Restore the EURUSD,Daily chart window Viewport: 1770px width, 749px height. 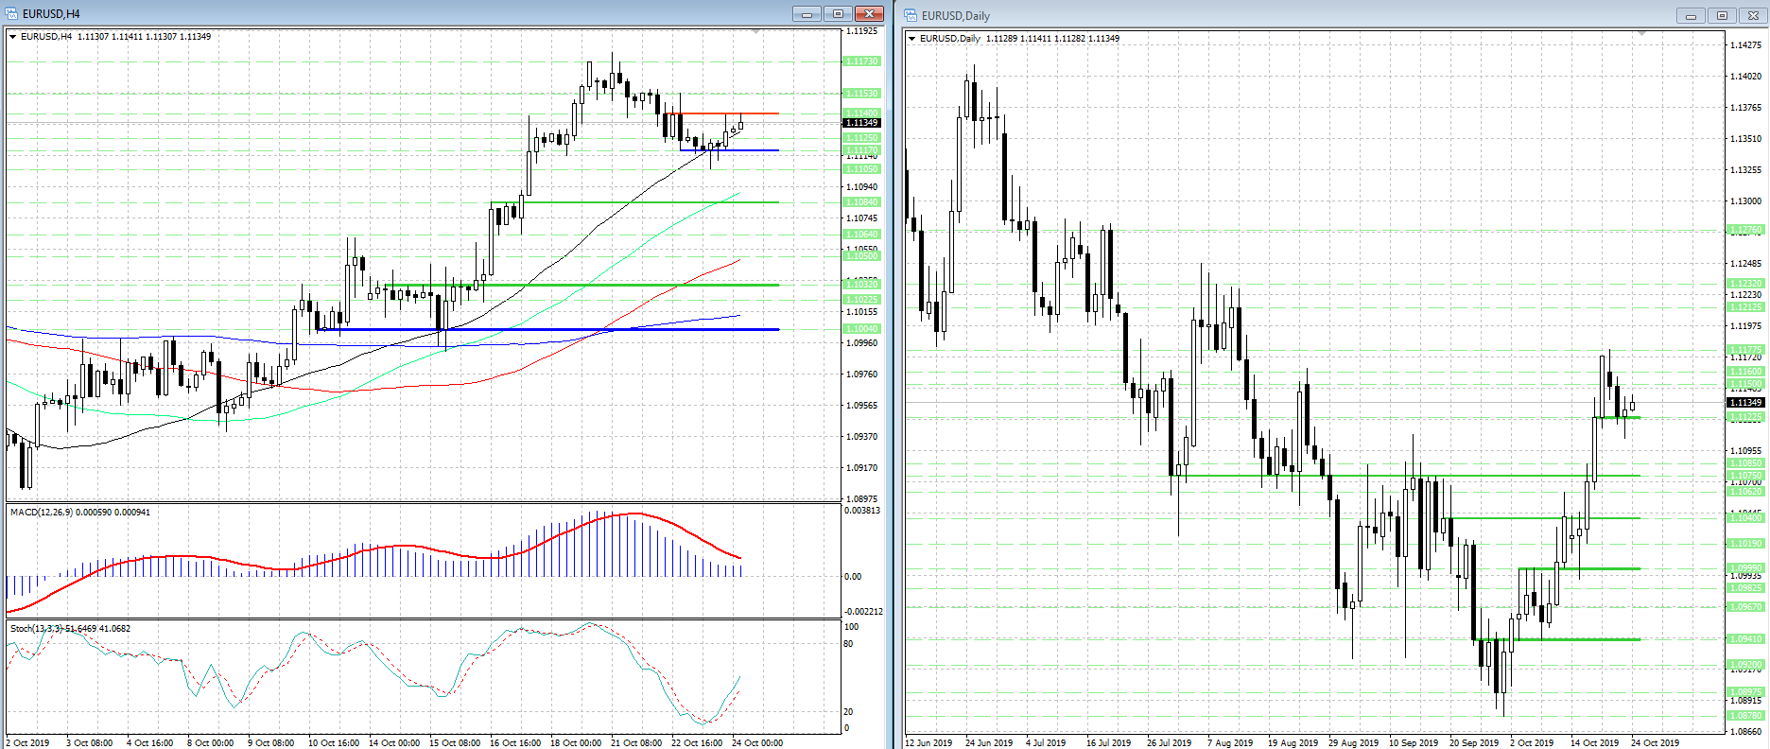click(1722, 15)
